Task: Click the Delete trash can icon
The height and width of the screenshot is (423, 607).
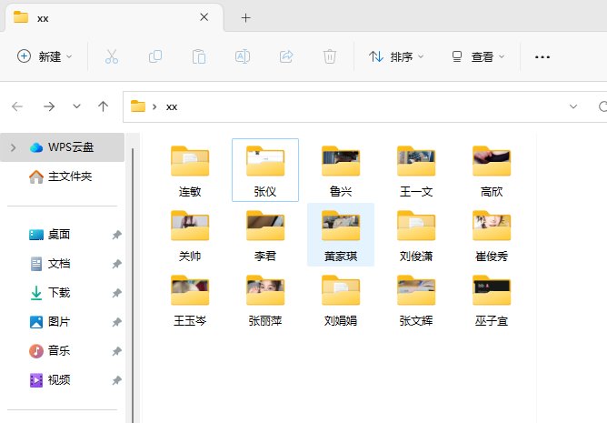Action: click(x=330, y=56)
